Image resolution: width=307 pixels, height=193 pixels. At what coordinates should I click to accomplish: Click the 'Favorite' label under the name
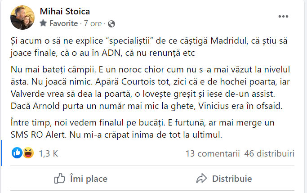63,23
